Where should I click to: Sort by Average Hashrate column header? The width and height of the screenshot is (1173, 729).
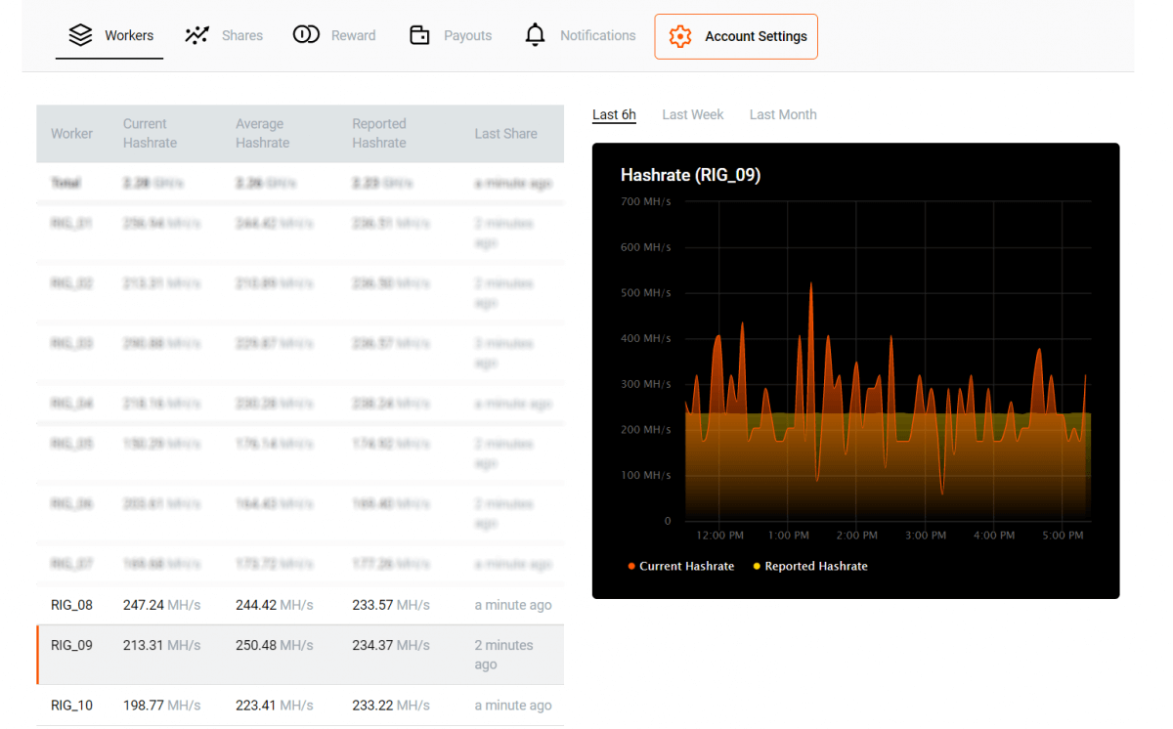(262, 133)
